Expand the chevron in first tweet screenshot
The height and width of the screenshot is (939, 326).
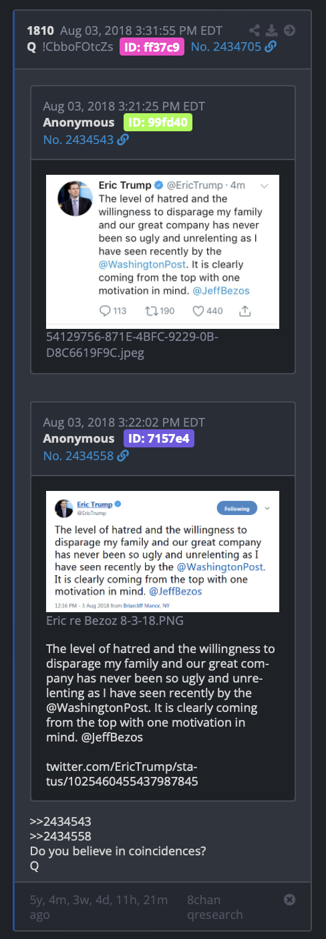pyautogui.click(x=265, y=186)
